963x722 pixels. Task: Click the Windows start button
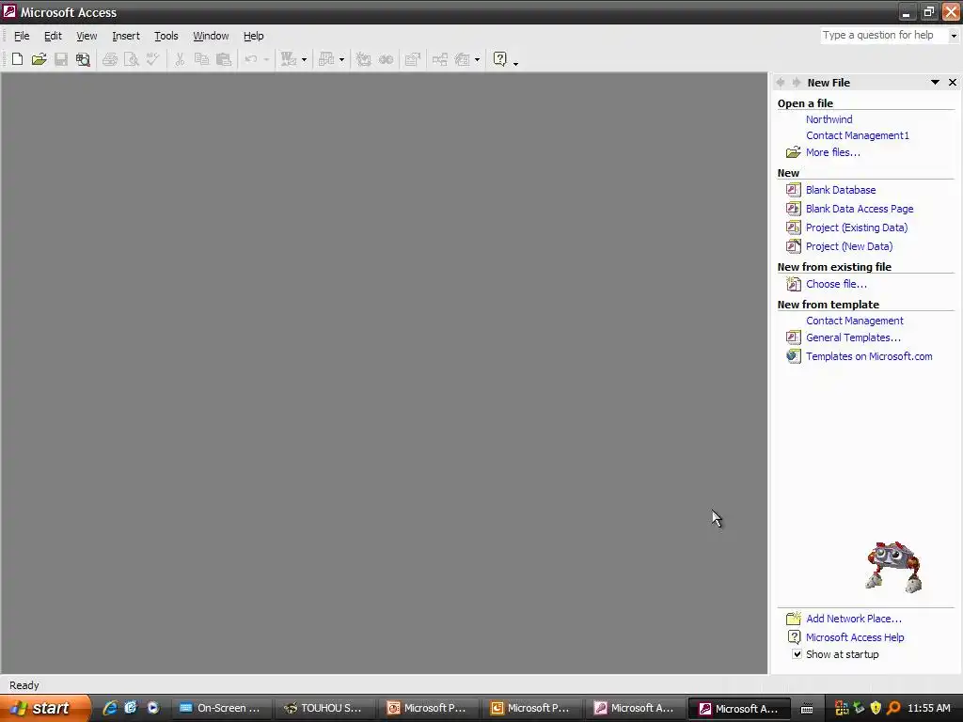click(45, 708)
